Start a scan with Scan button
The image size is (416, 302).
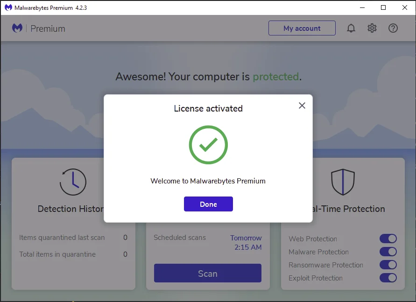(x=208, y=273)
